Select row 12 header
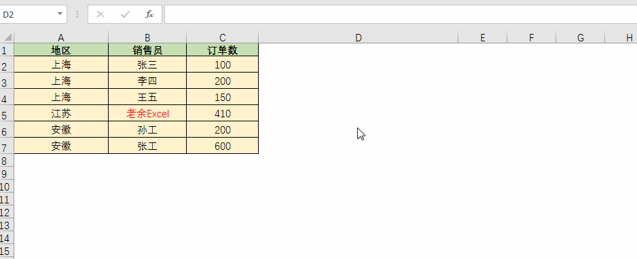The image size is (637, 259). click(x=7, y=212)
